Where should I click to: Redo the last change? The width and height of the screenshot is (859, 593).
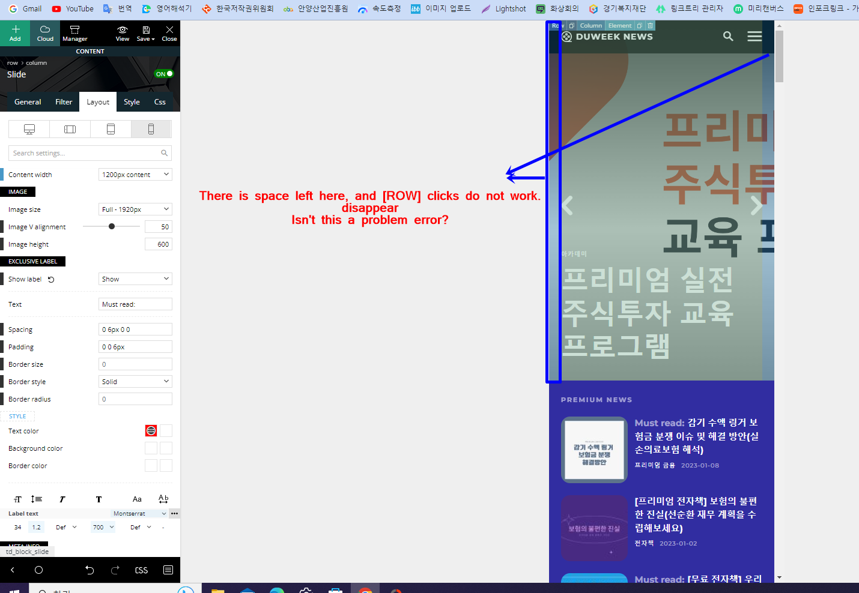115,570
